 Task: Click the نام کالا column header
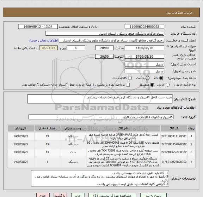pyautogui.click(x=123, y=128)
